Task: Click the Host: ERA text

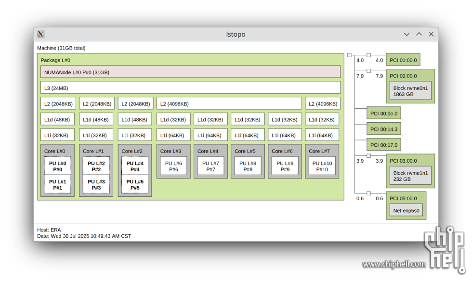Action: click(49, 230)
